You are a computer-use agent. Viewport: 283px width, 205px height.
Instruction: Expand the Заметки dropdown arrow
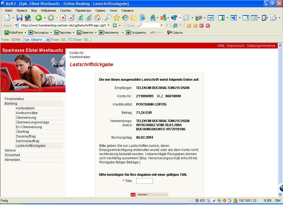coord(96,33)
